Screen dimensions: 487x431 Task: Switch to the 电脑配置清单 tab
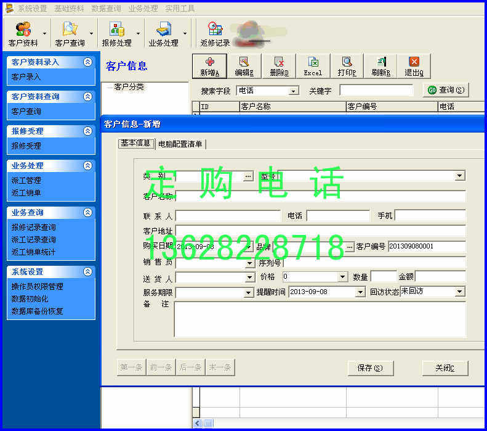180,144
